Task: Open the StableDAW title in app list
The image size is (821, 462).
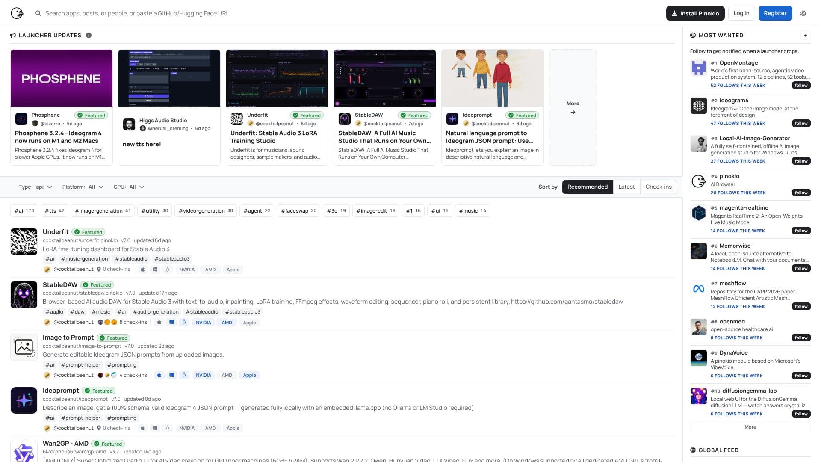Action: 60,285
